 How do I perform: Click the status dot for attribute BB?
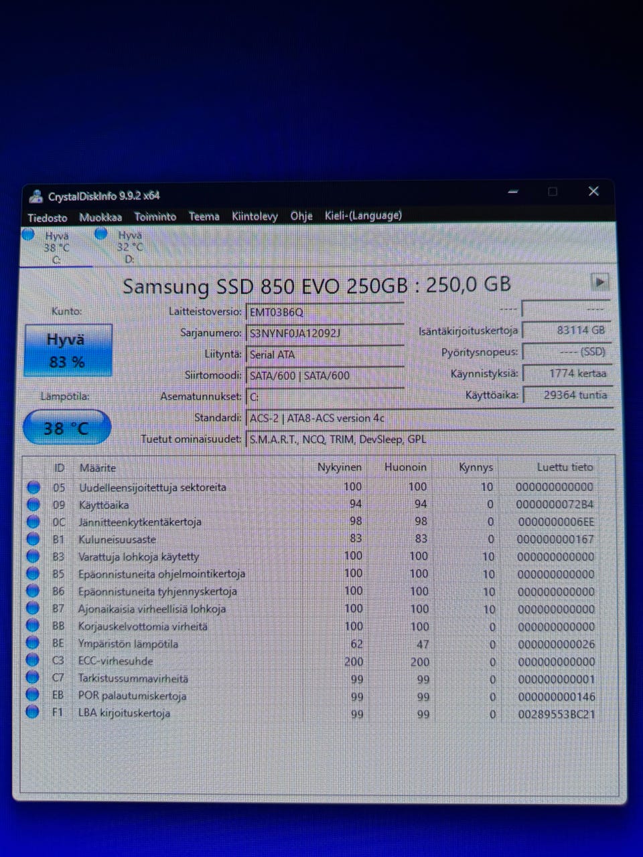[33, 627]
